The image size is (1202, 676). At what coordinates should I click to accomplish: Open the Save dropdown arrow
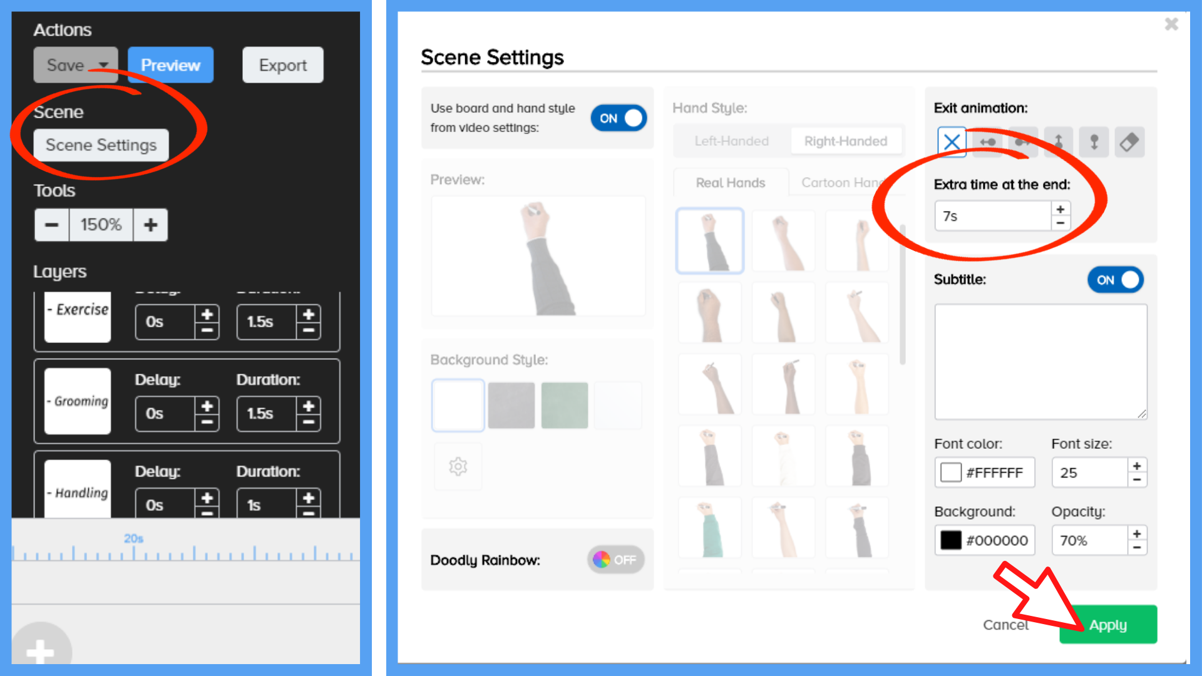coord(104,65)
